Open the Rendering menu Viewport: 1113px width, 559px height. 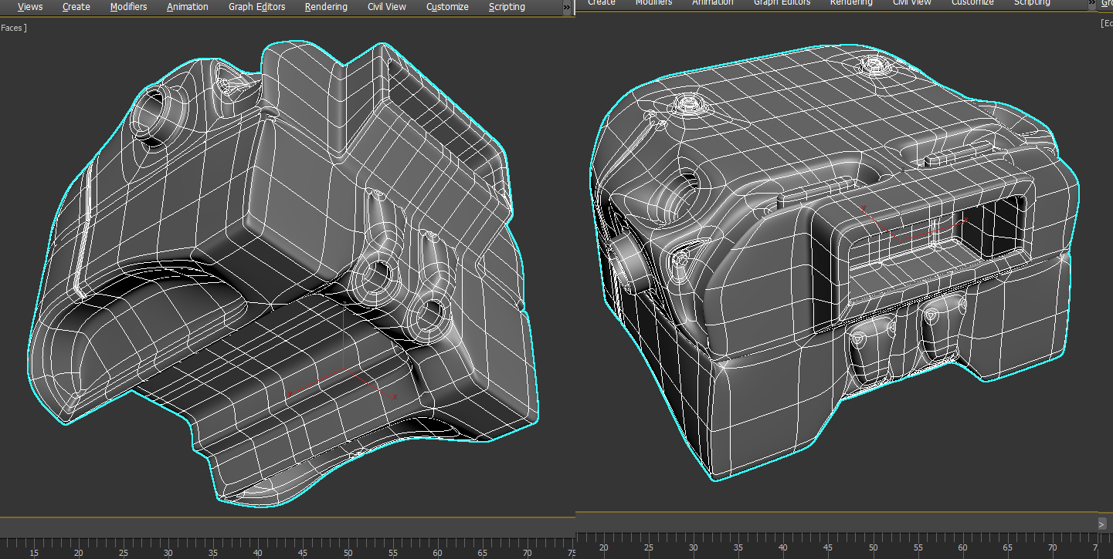tap(325, 6)
